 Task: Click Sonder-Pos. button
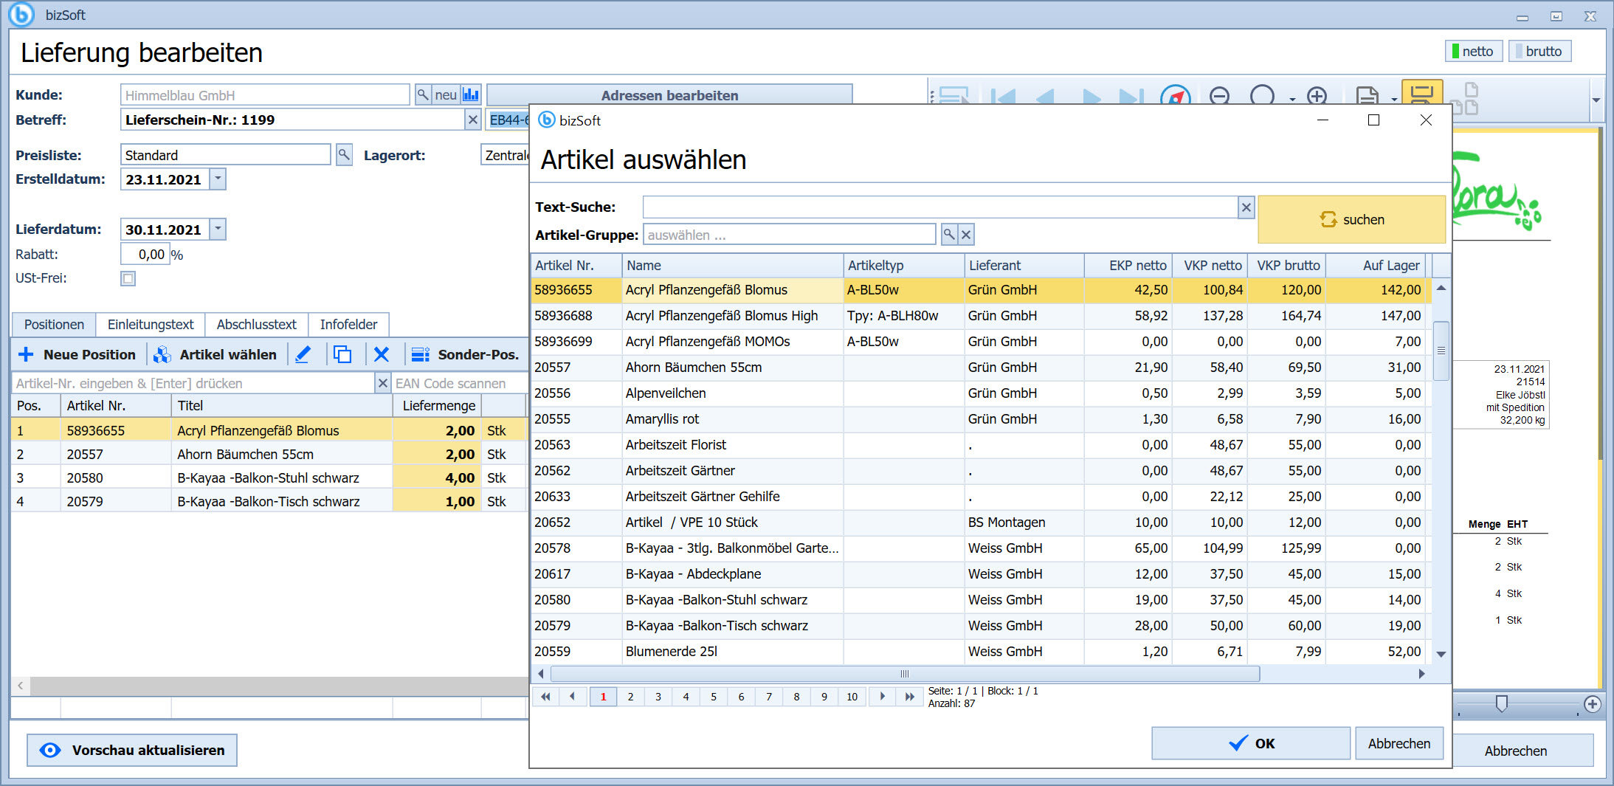click(x=465, y=354)
